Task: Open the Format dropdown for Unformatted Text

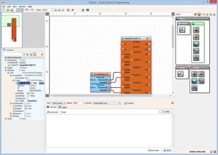Action: click(x=119, y=103)
